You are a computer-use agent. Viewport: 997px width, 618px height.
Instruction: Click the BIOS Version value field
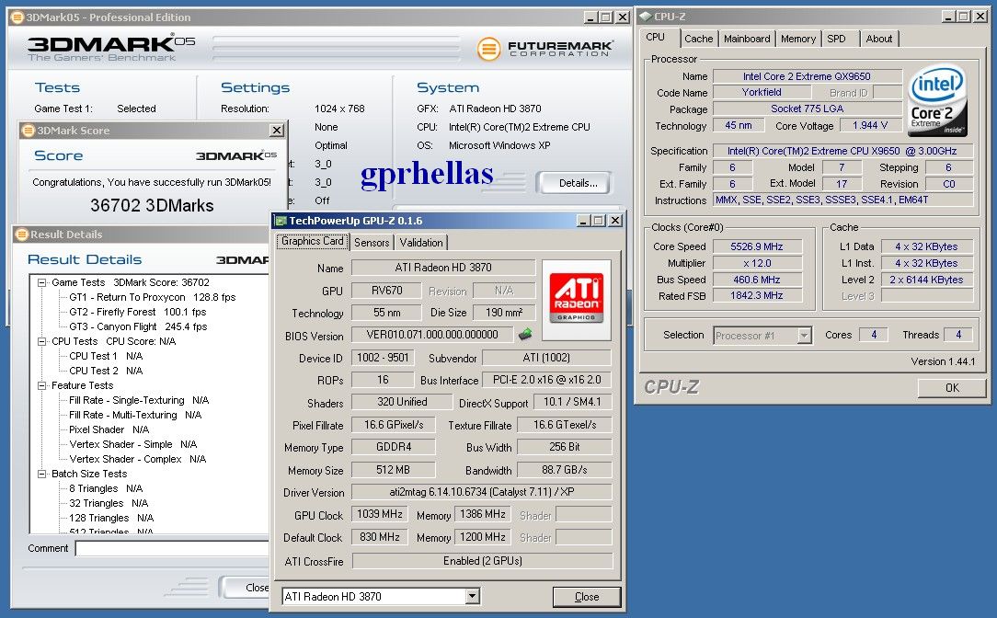coord(432,335)
